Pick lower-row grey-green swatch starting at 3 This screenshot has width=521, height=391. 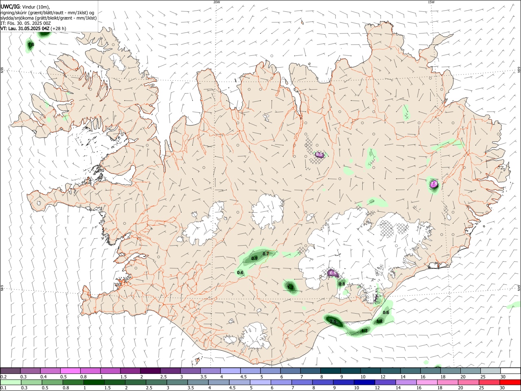coord(177,382)
